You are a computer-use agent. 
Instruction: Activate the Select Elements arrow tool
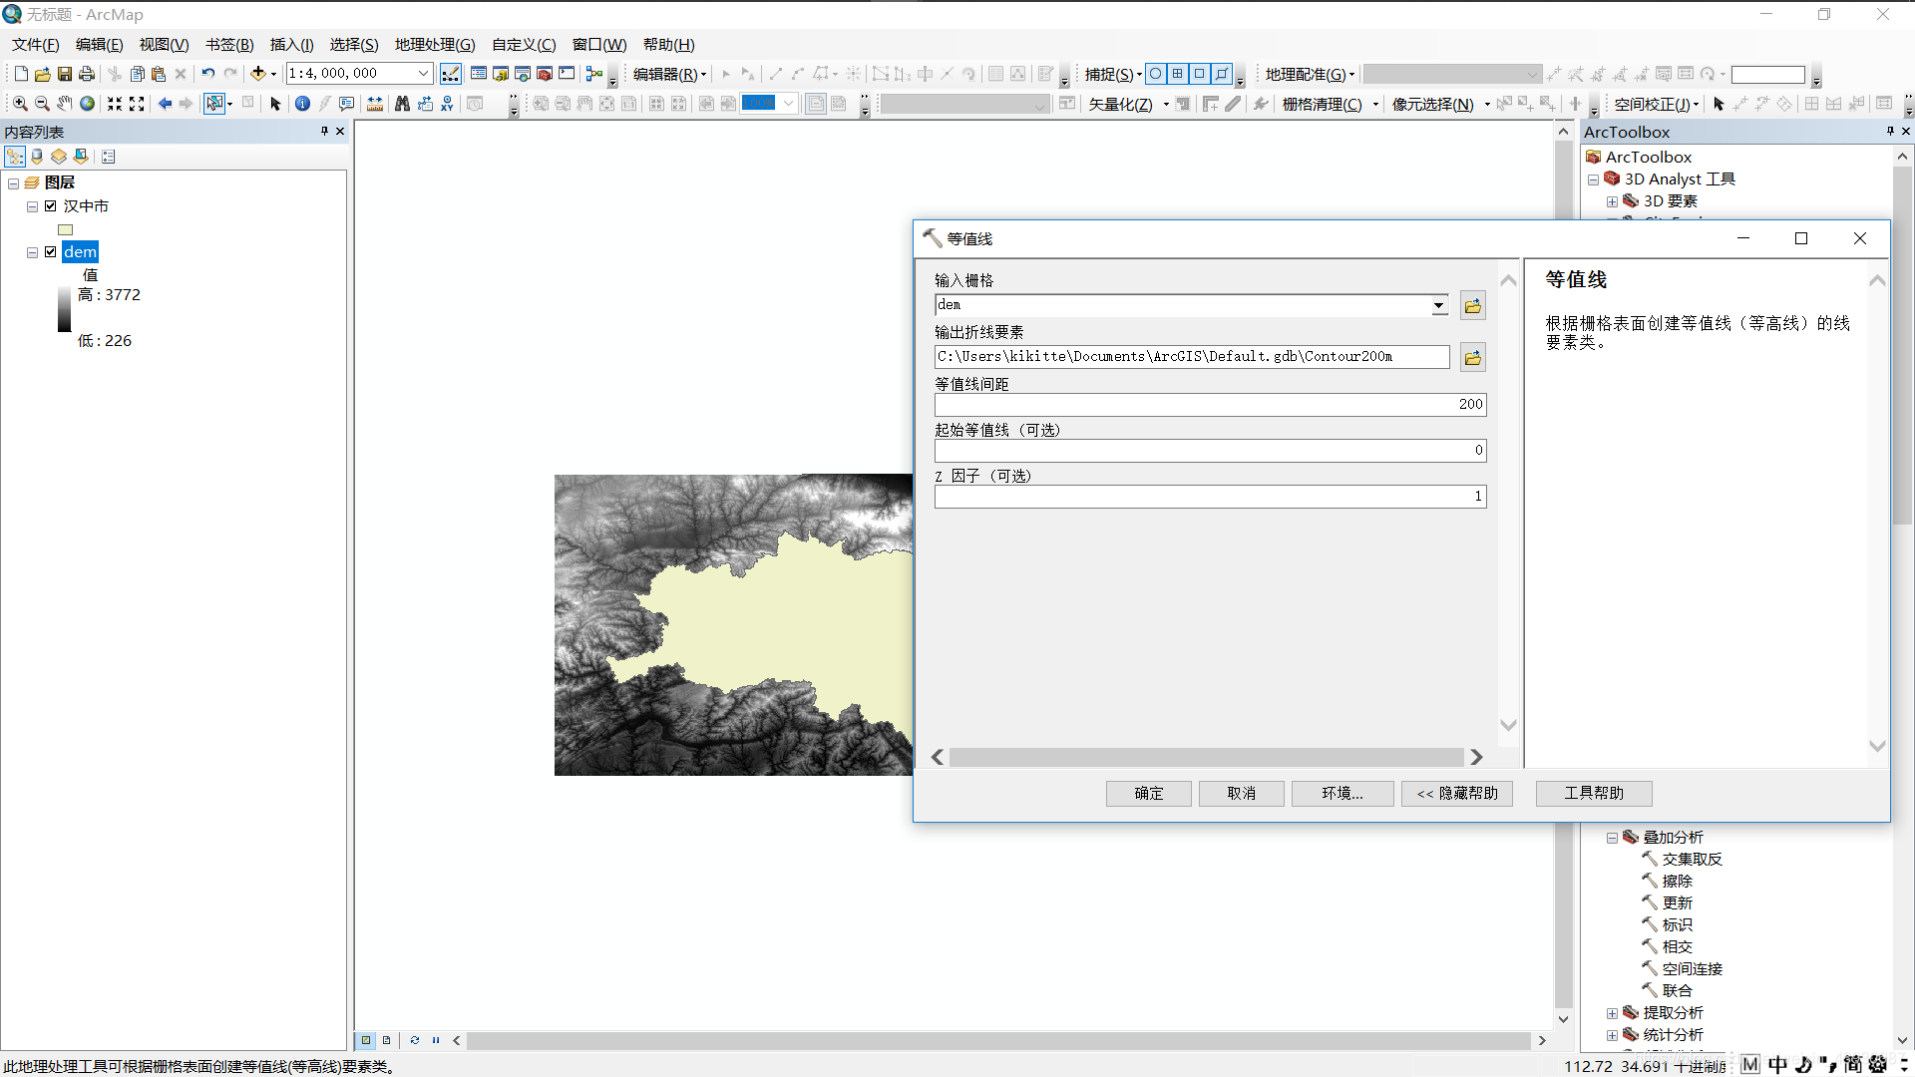276,104
